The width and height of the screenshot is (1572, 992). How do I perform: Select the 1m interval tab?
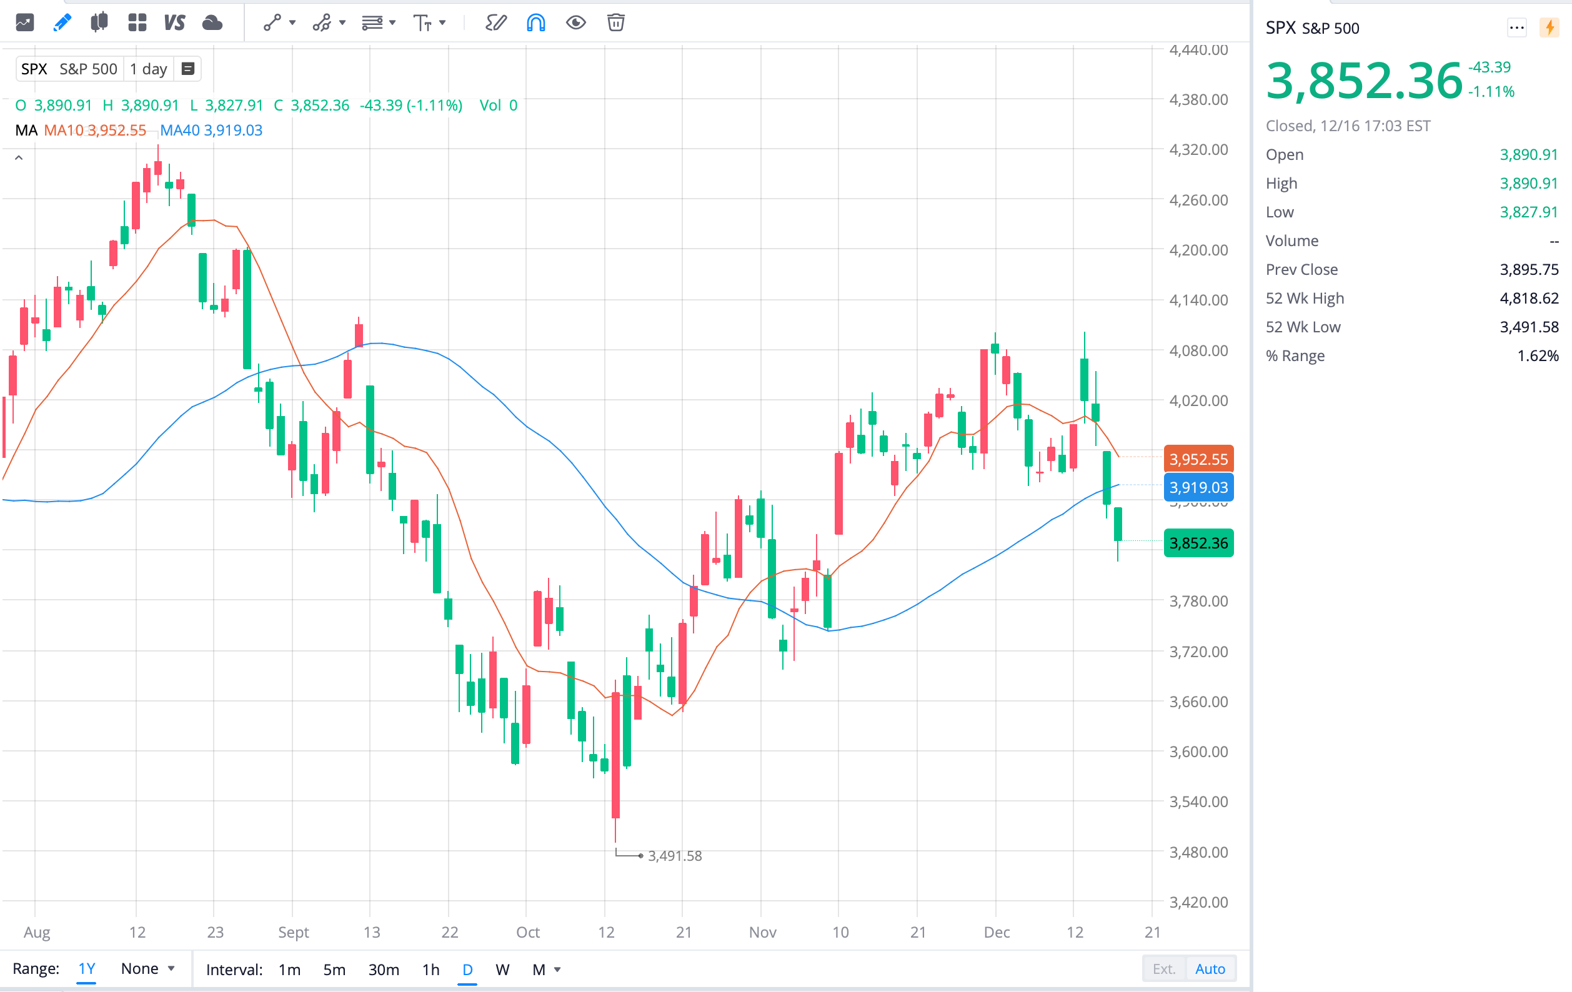click(x=289, y=970)
